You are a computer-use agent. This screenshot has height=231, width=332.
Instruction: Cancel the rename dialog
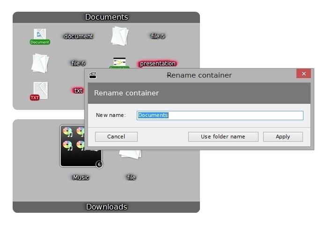(116, 137)
